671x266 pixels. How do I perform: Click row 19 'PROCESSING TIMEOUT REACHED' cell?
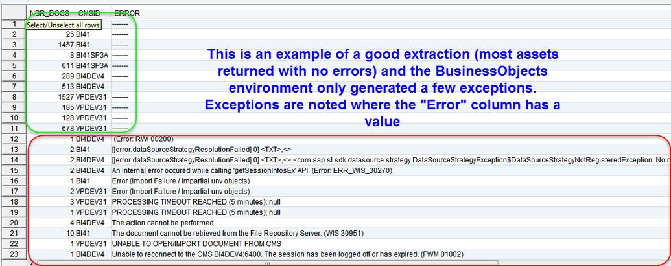196,212
